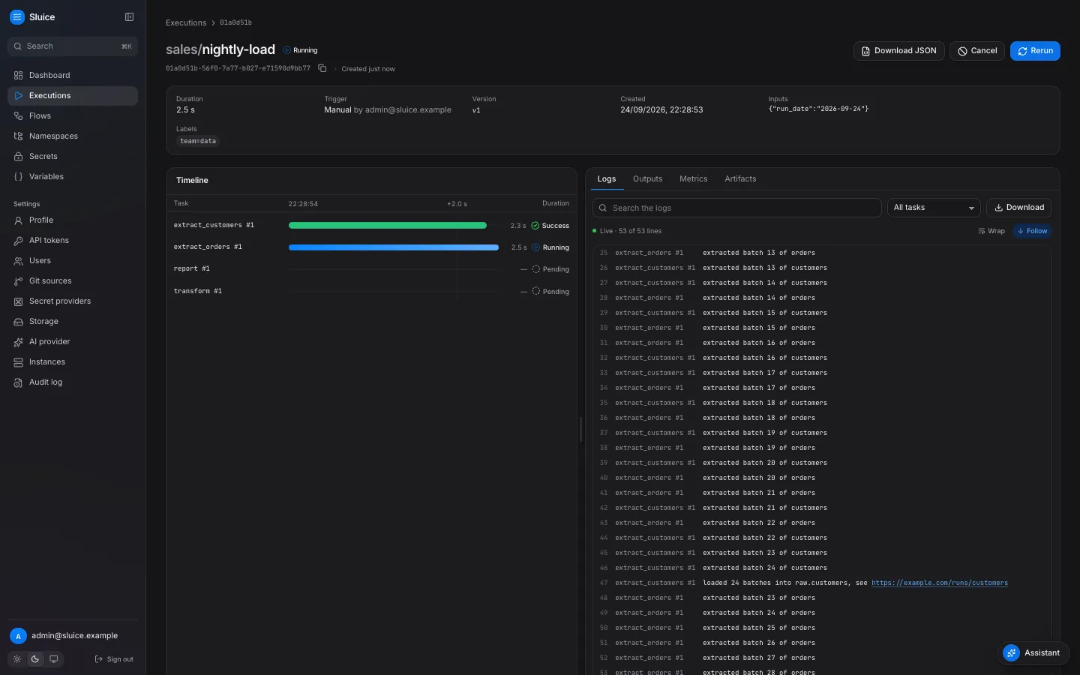1080x675 pixels.
Task: Rerun the nightly-load execution
Action: 1035,51
